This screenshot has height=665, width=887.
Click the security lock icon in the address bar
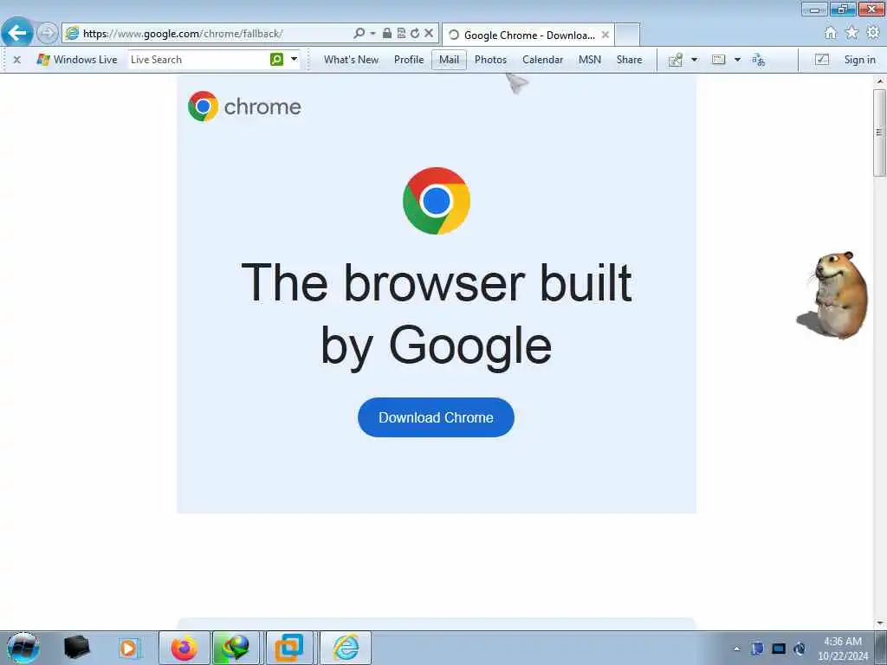pos(387,34)
